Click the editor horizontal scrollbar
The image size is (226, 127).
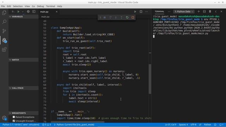tap(78, 122)
